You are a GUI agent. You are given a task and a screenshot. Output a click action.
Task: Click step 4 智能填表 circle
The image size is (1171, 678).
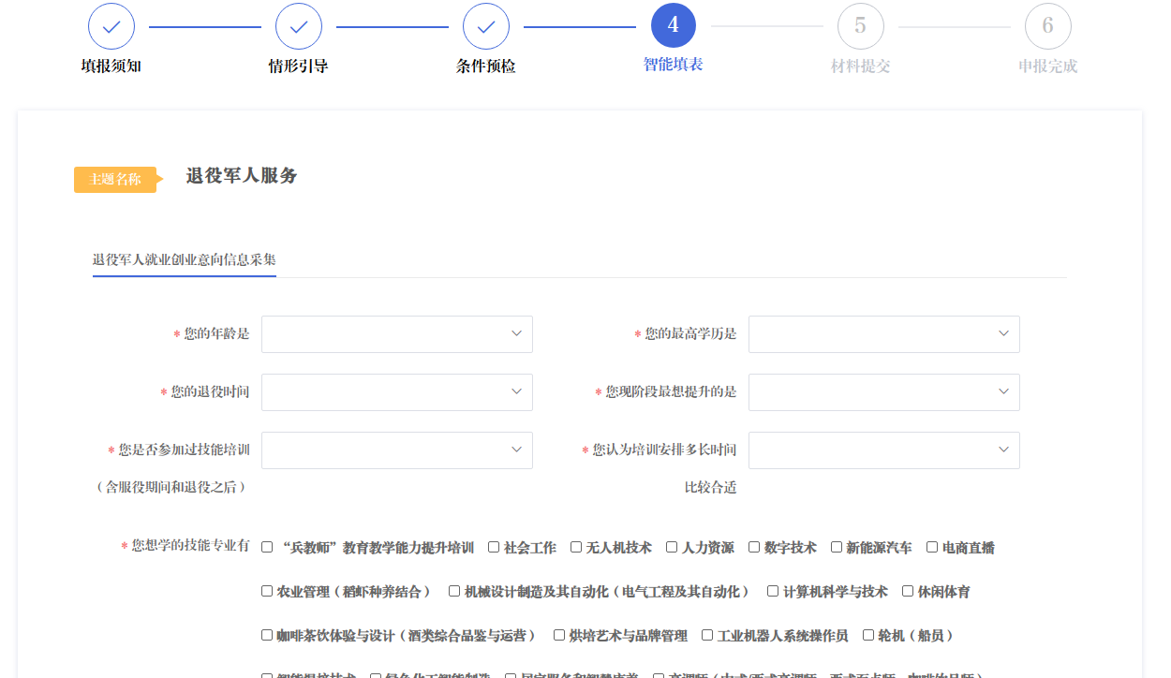[x=674, y=26]
